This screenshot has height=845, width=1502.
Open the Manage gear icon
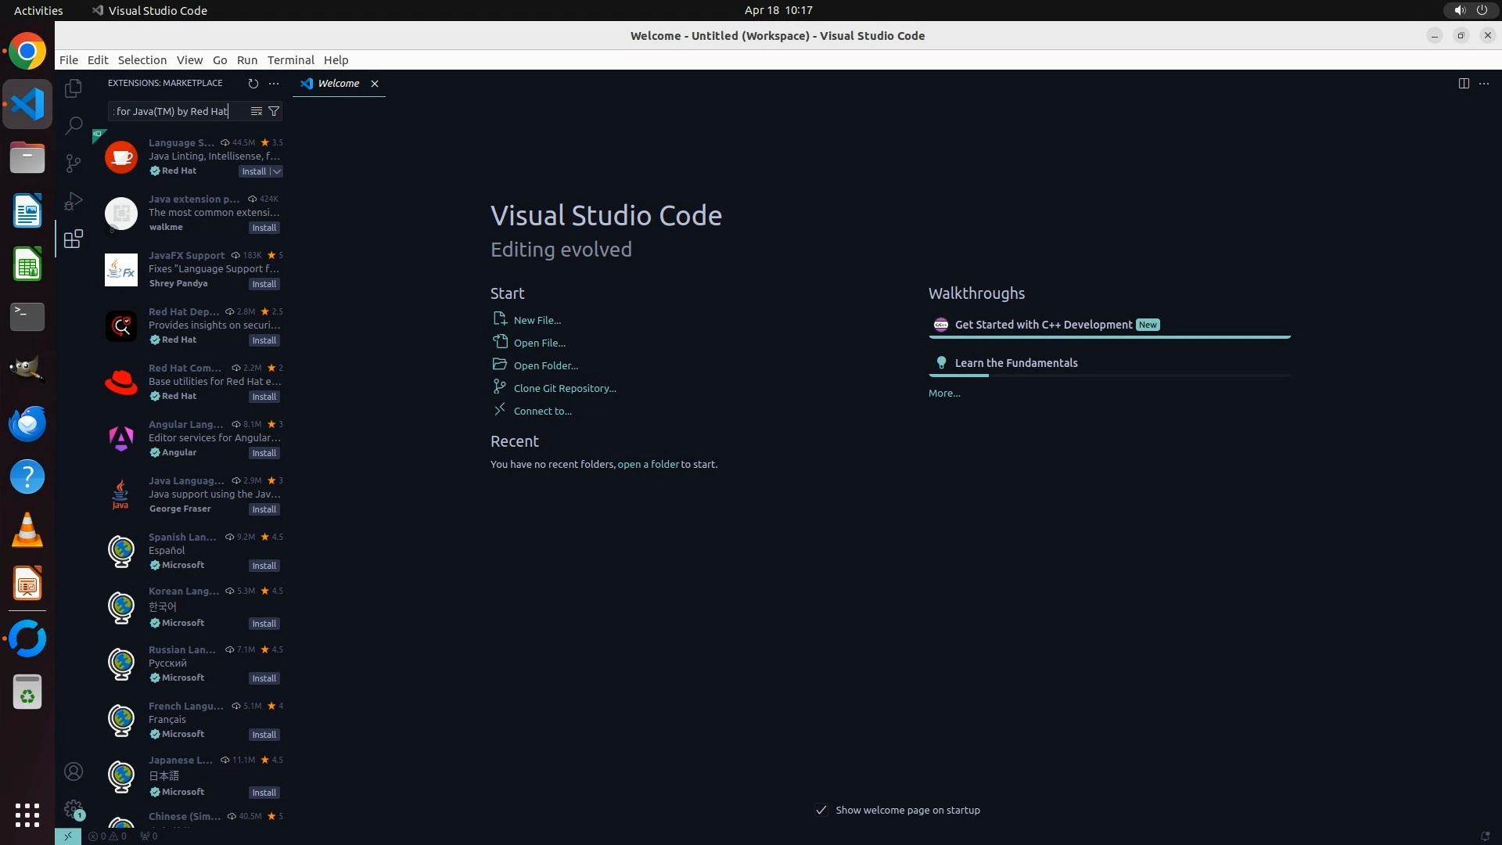tap(74, 809)
